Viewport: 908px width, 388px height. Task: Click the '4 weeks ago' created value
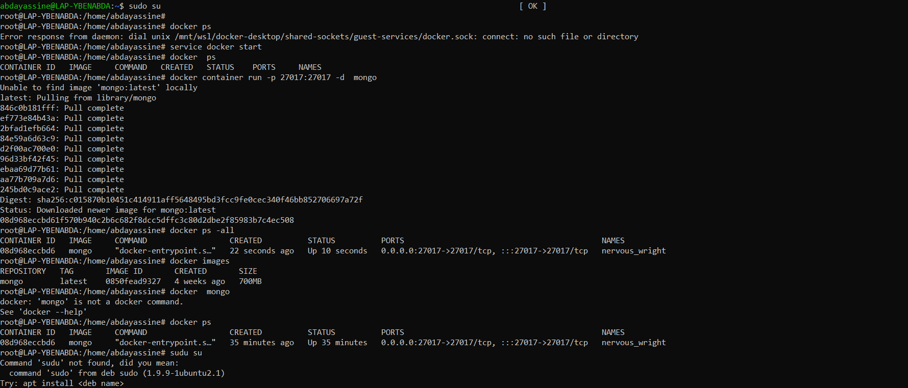click(x=200, y=281)
